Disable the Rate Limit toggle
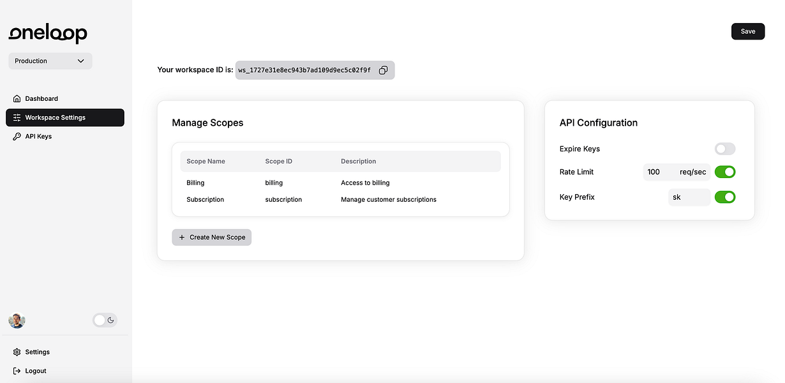785x383 pixels. click(x=725, y=172)
